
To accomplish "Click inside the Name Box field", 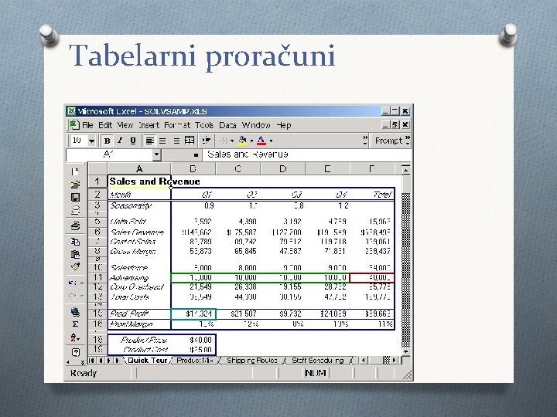I will pyautogui.click(x=109, y=154).
